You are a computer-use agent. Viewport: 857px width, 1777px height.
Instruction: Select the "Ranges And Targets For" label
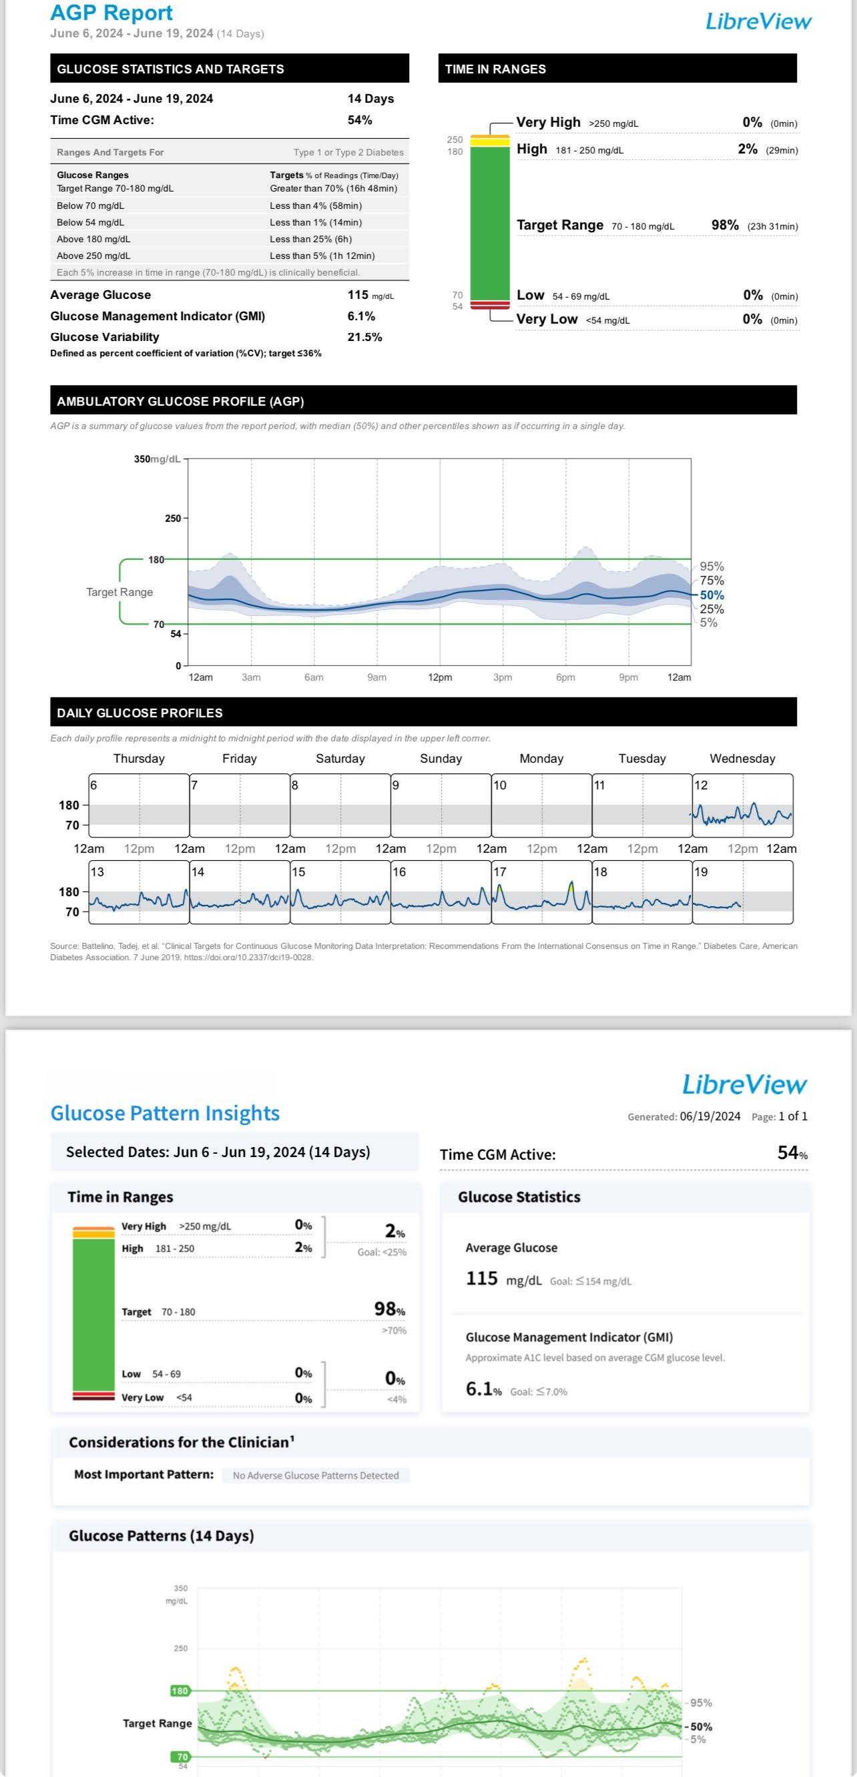110,152
